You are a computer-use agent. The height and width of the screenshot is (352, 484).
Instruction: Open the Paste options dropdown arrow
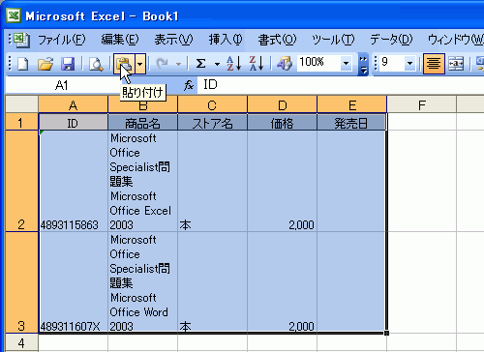[140, 64]
